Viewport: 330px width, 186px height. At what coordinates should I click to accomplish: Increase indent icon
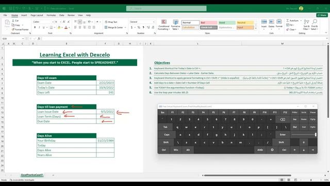94,27
